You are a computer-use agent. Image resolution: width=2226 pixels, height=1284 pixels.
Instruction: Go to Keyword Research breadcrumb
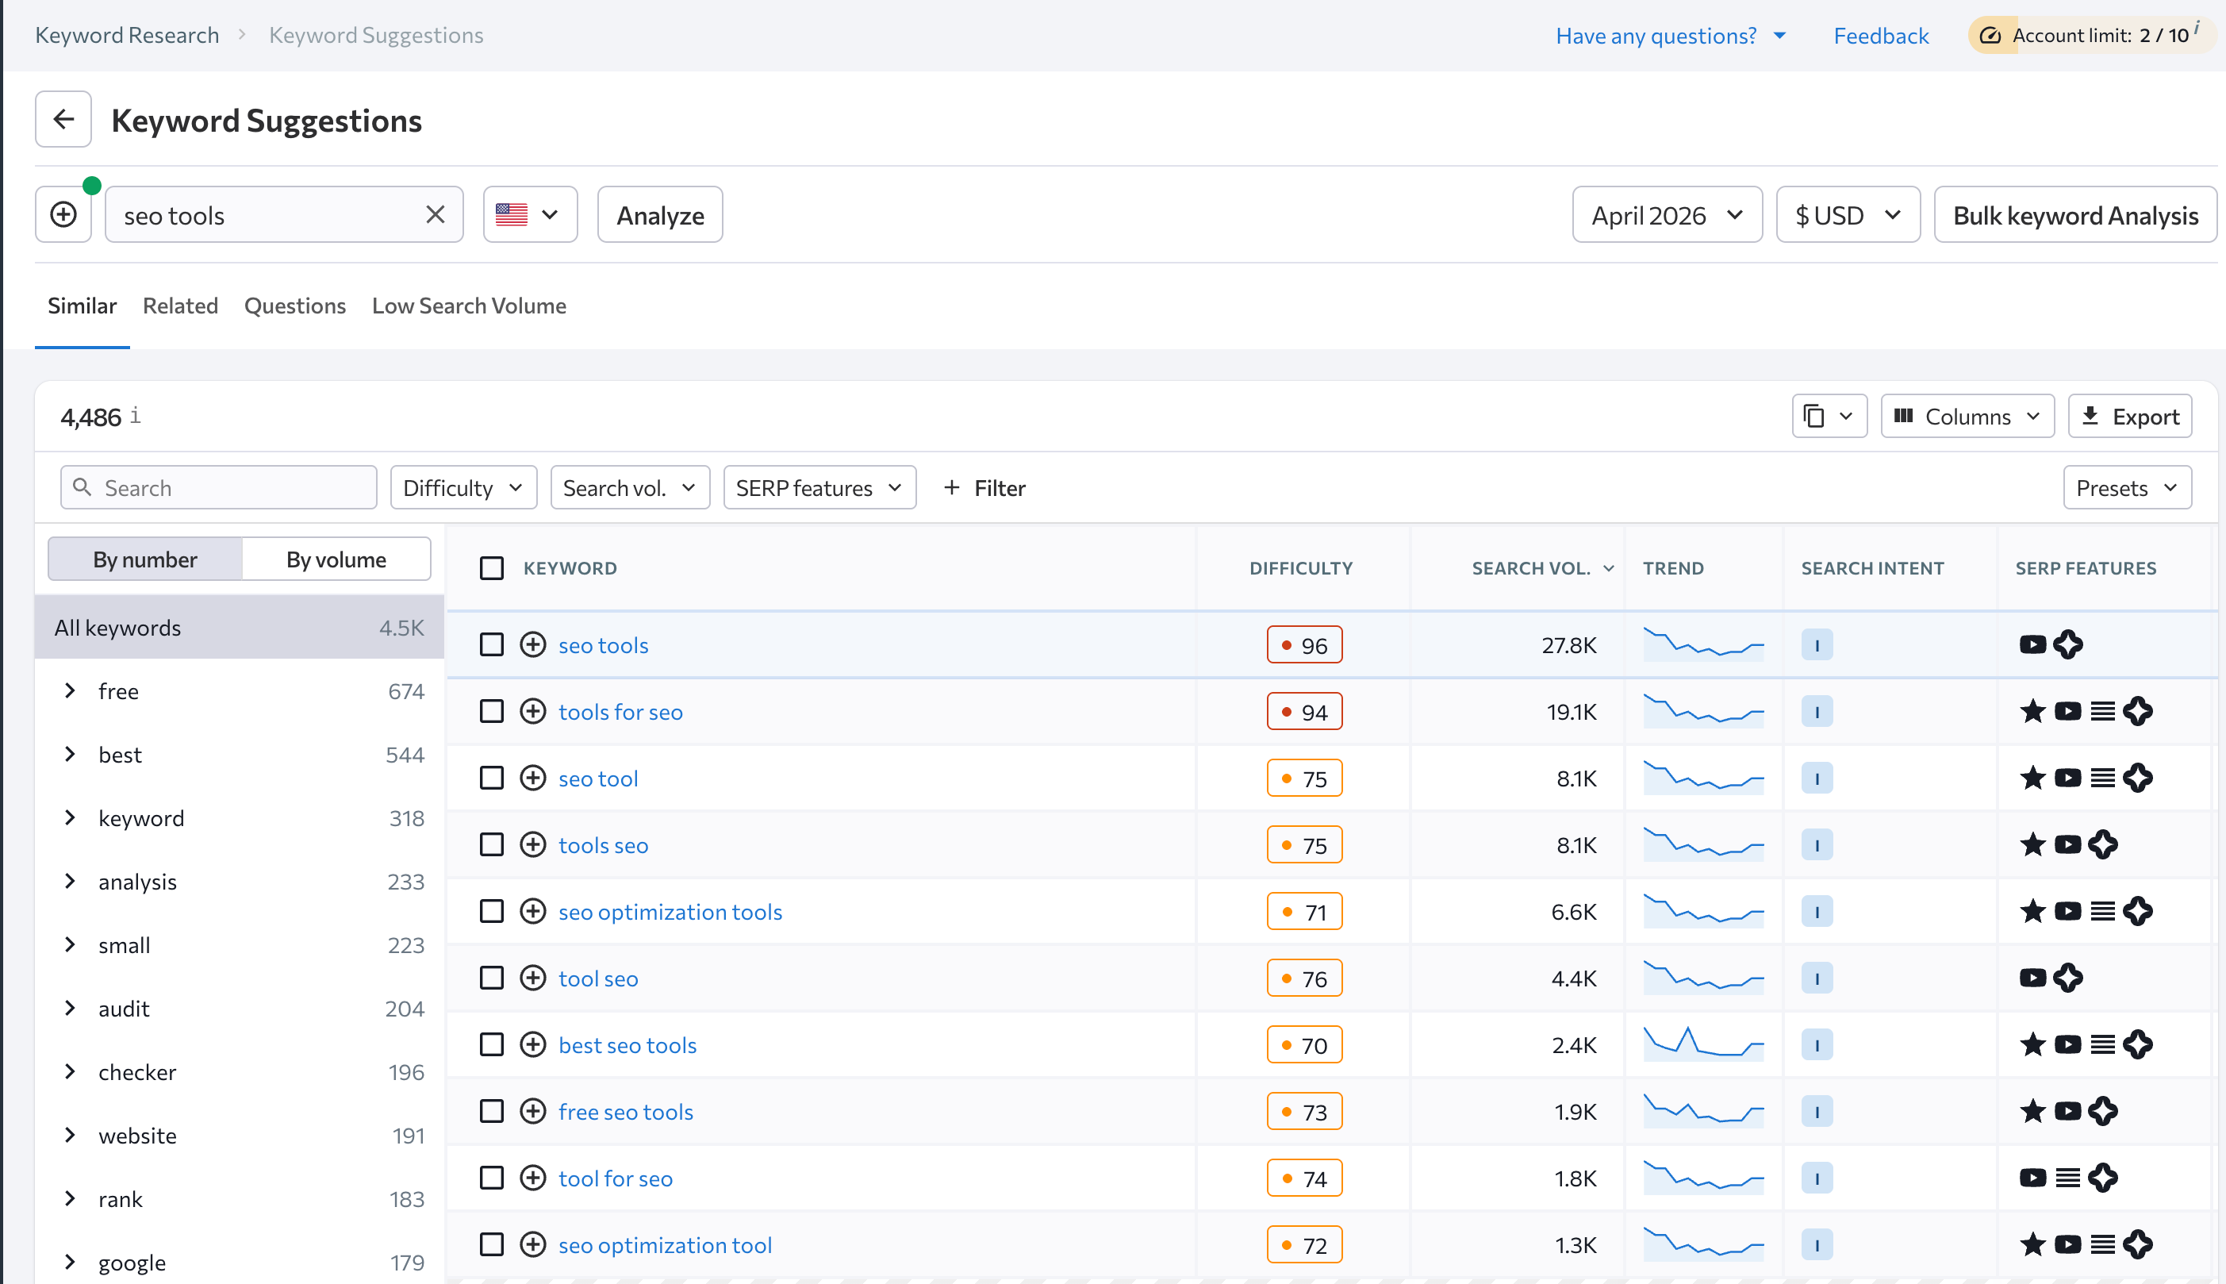[127, 35]
